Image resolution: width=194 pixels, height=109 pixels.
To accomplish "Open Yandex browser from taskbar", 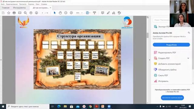I will [x=84, y=106].
